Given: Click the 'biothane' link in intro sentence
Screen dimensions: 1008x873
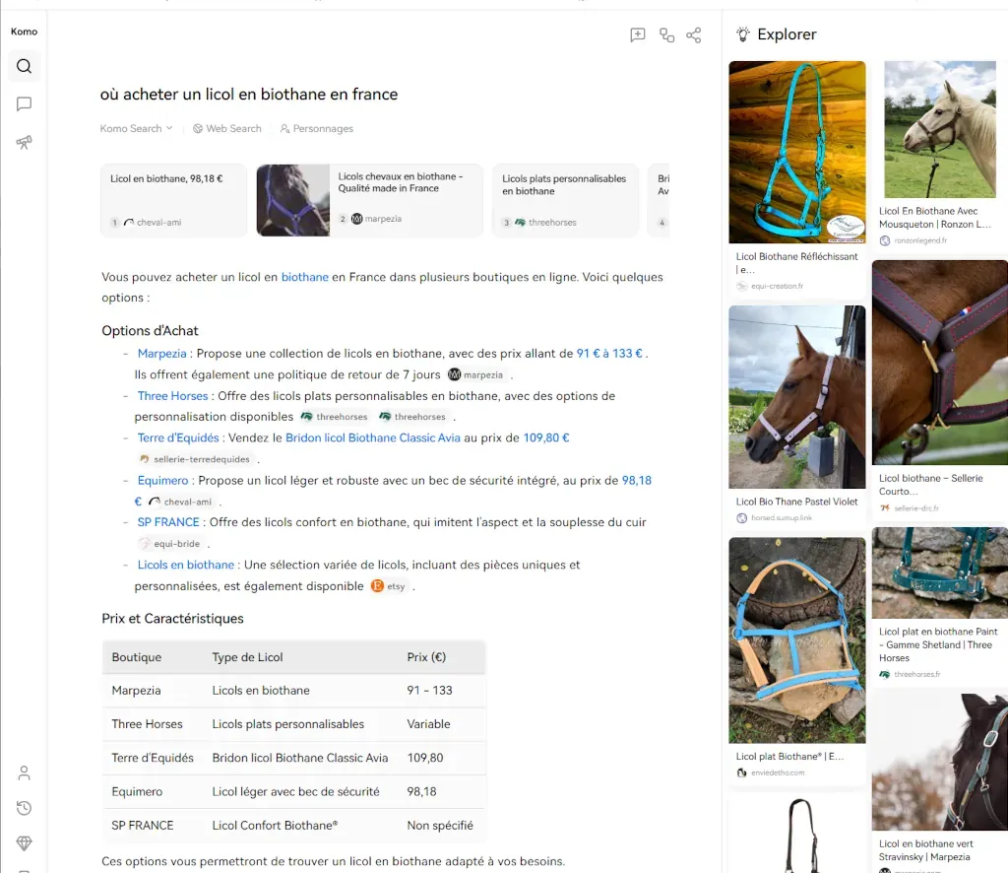Looking at the screenshot, I should [x=305, y=277].
